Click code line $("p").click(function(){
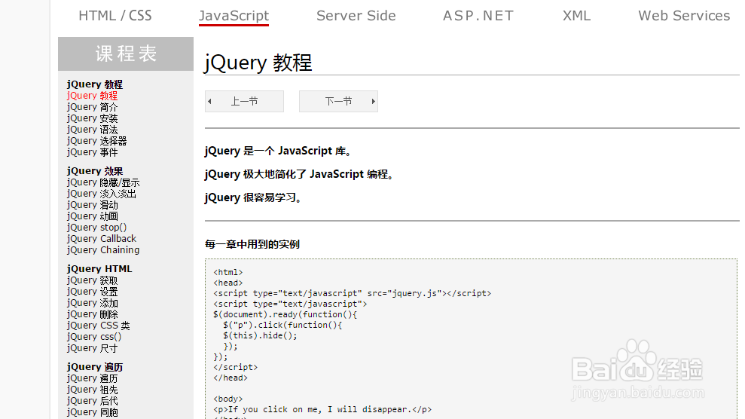The width and height of the screenshot is (745, 419). tap(282, 325)
